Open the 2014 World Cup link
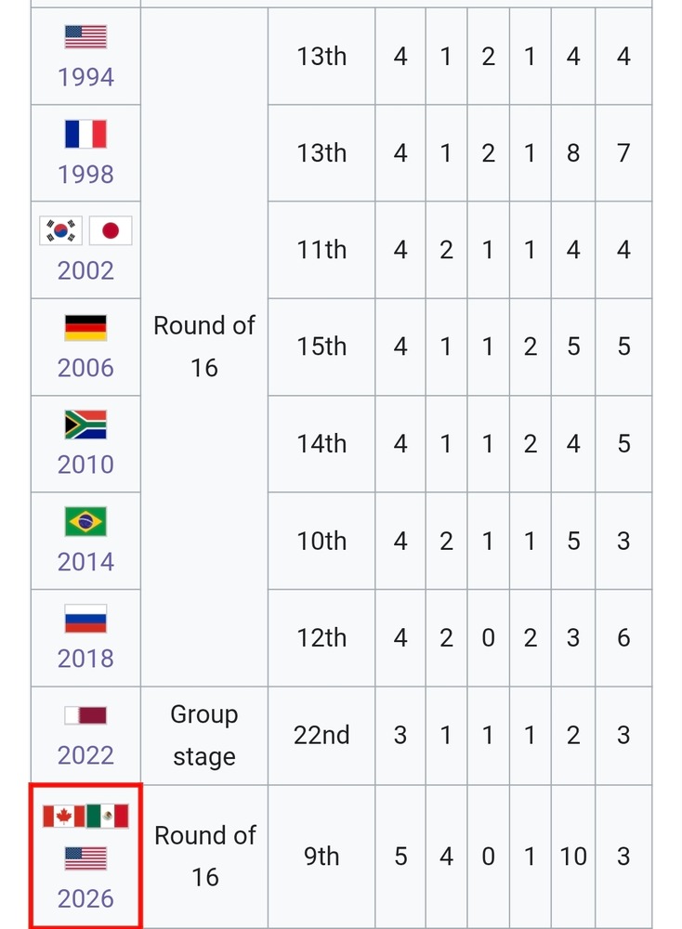The height and width of the screenshot is (929, 682). pyautogui.click(x=85, y=562)
